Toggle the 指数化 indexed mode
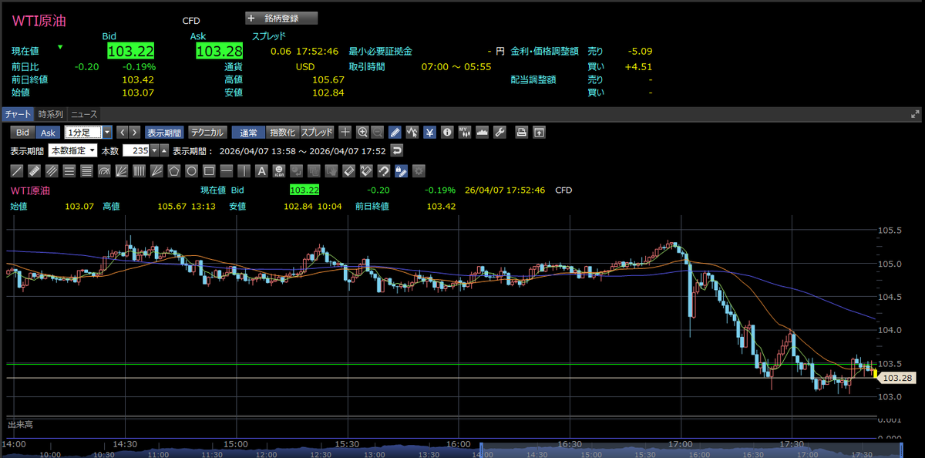This screenshot has width=925, height=458. (282, 132)
